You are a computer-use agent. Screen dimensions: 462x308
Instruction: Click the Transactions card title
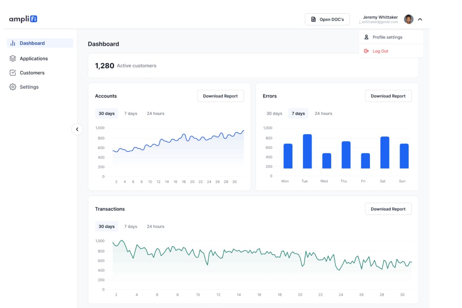coord(110,209)
